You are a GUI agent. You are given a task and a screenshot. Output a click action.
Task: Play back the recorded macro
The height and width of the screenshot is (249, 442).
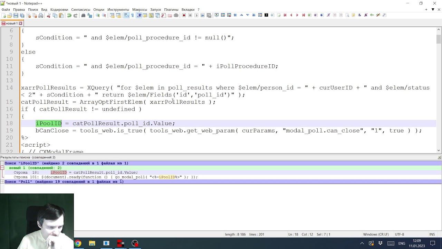[196, 15]
